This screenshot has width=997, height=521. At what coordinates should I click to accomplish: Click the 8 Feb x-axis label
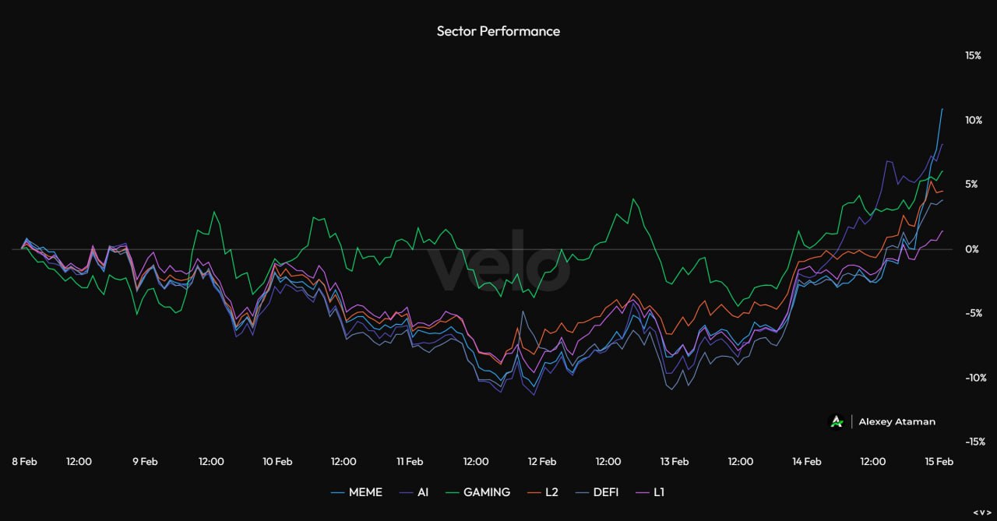[x=24, y=461]
